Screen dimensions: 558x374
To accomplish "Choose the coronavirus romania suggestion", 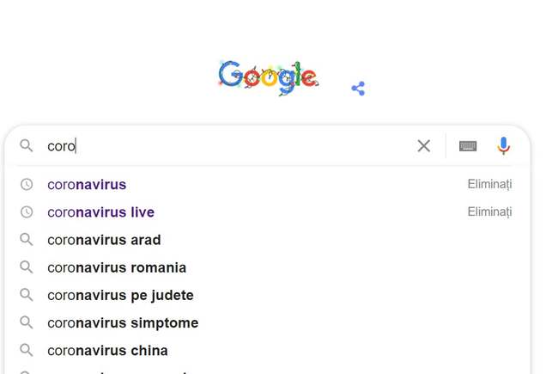I will [x=117, y=267].
